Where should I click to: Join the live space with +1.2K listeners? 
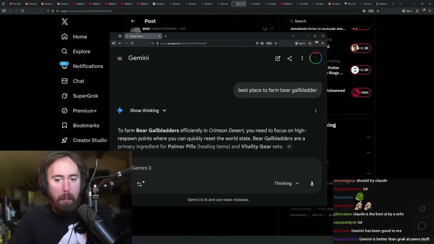point(361,70)
